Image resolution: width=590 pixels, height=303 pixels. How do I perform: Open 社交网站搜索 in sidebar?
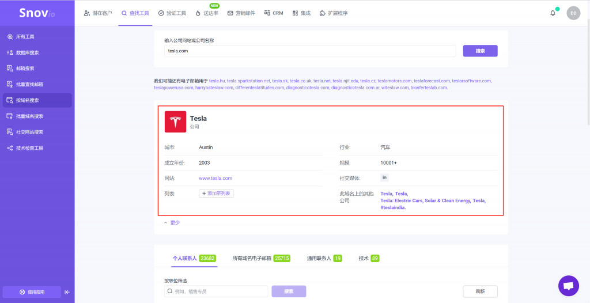[37, 132]
